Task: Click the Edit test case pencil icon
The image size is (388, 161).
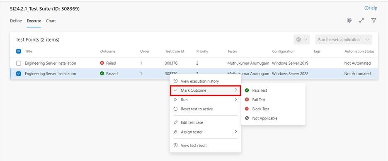Action: [x=175, y=122]
